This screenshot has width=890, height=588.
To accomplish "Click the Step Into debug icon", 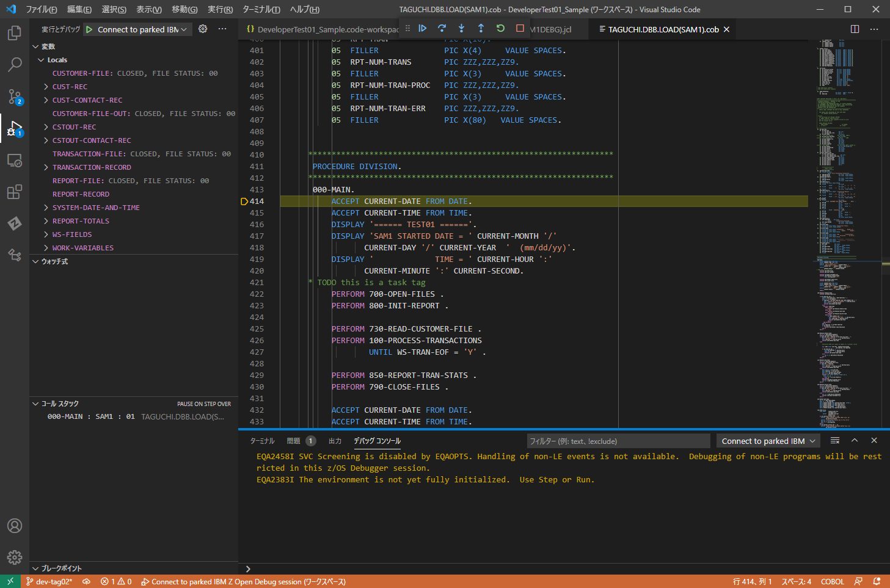I will tap(461, 28).
